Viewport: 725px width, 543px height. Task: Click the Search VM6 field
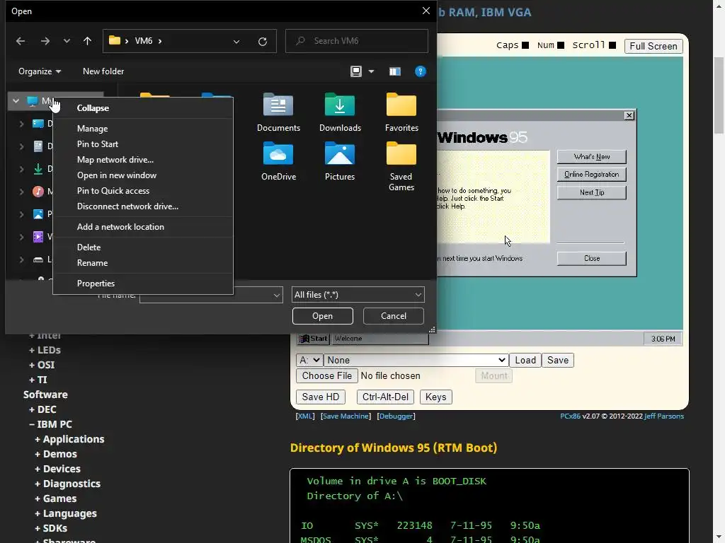[357, 41]
